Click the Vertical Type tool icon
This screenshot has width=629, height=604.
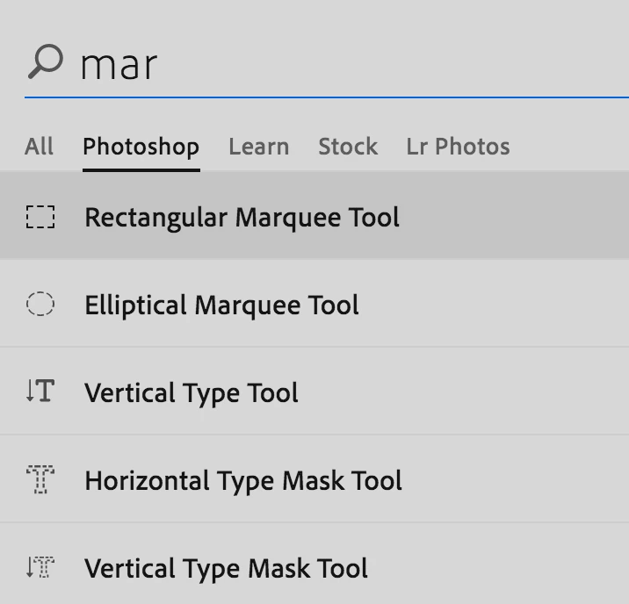tap(40, 392)
